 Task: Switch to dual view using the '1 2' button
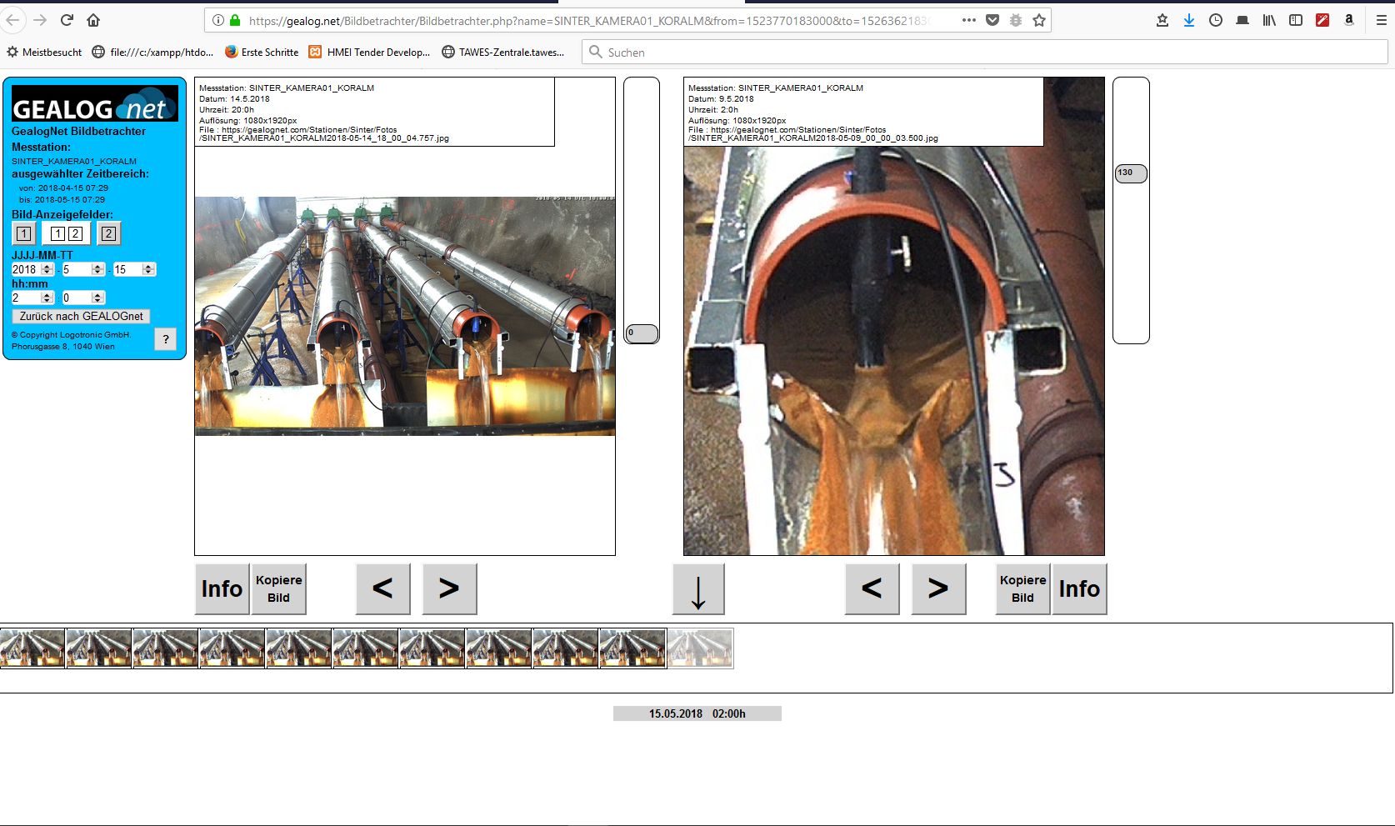click(66, 233)
